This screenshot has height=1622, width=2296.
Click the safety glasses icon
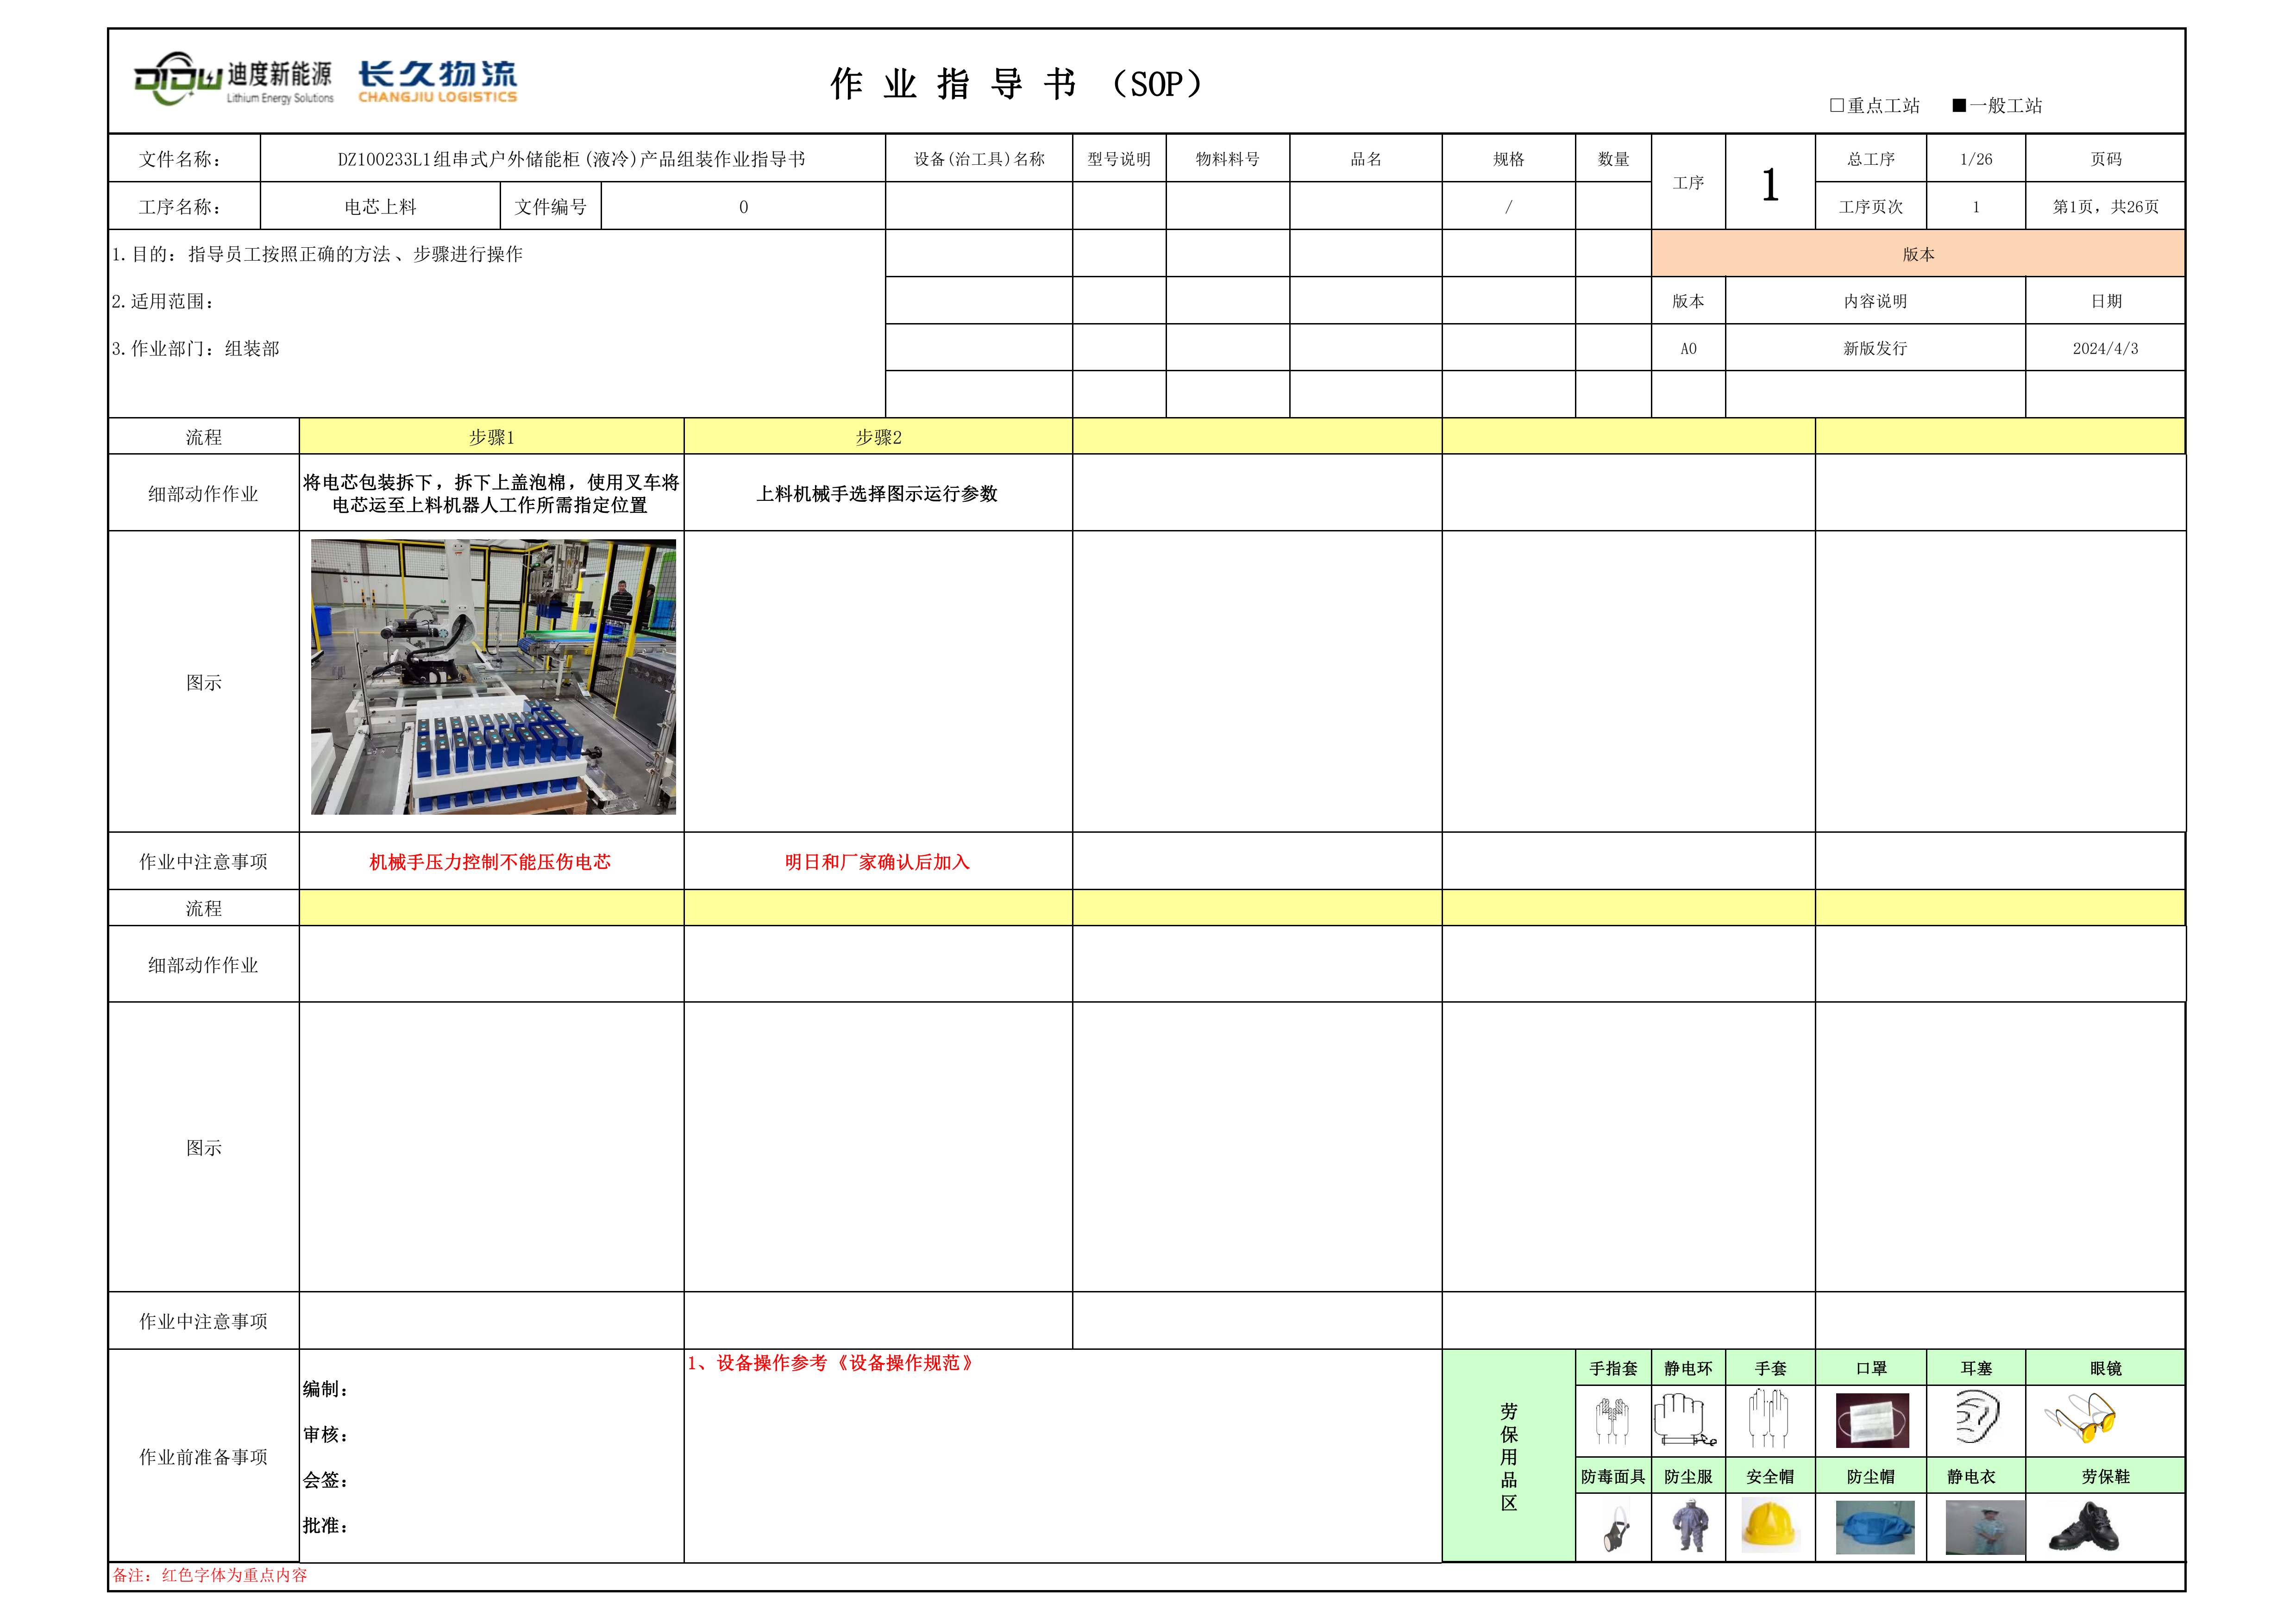[2081, 1418]
